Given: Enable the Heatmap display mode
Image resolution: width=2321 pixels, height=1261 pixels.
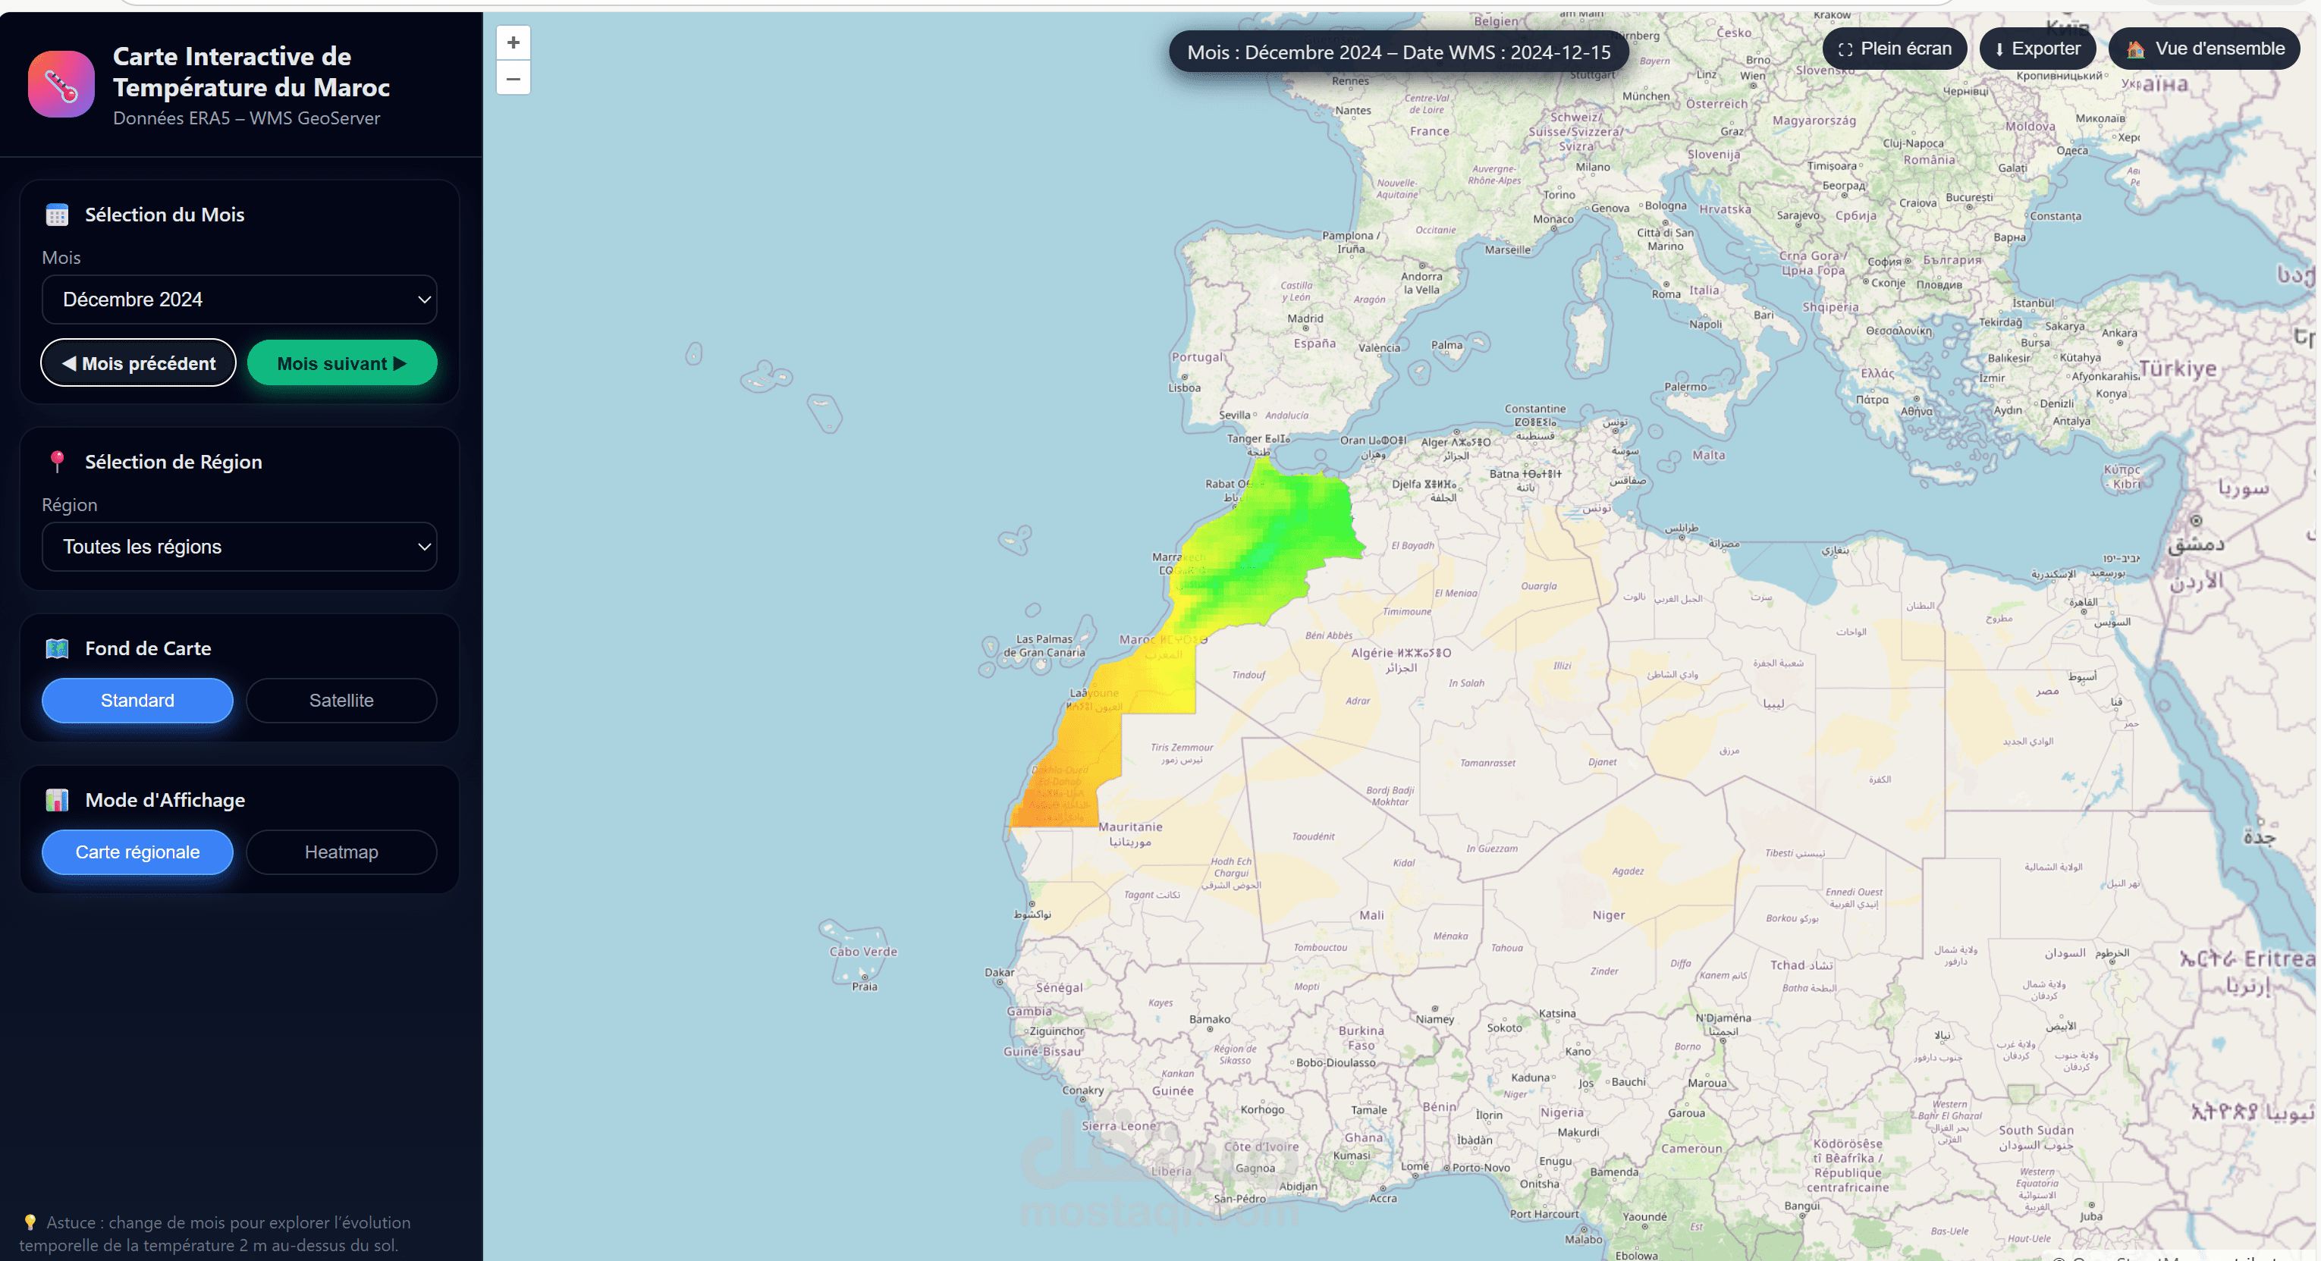Looking at the screenshot, I should (x=341, y=852).
